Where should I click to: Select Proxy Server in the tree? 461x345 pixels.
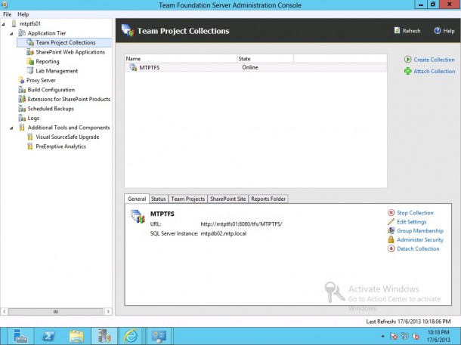click(x=41, y=80)
